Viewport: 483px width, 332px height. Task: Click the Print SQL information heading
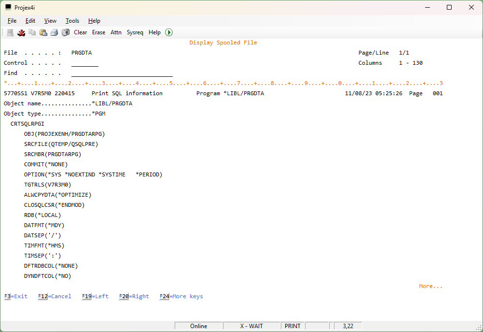127,93
